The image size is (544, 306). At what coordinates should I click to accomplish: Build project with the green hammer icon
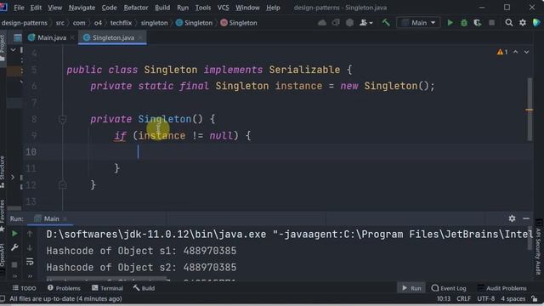pyautogui.click(x=386, y=23)
